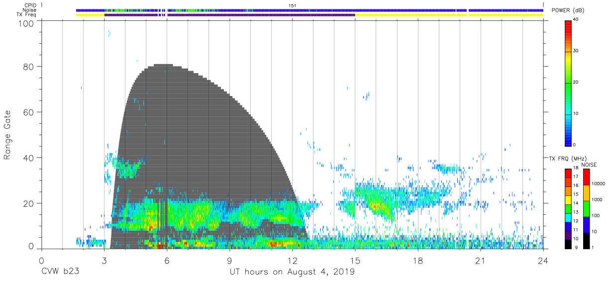Click the x-axis tick label '6'
This screenshot has width=611, height=282.
(167, 262)
